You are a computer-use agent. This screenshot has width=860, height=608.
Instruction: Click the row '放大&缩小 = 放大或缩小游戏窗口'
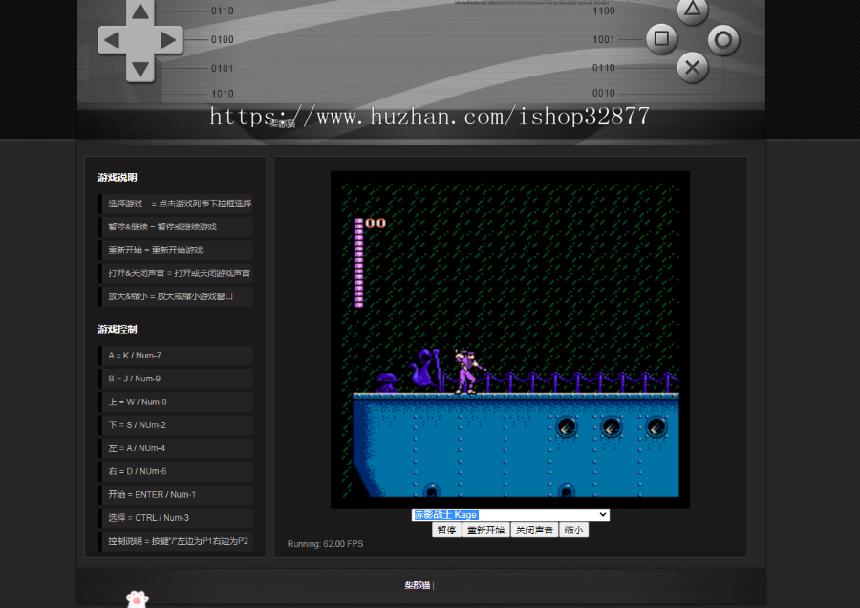[x=176, y=296]
